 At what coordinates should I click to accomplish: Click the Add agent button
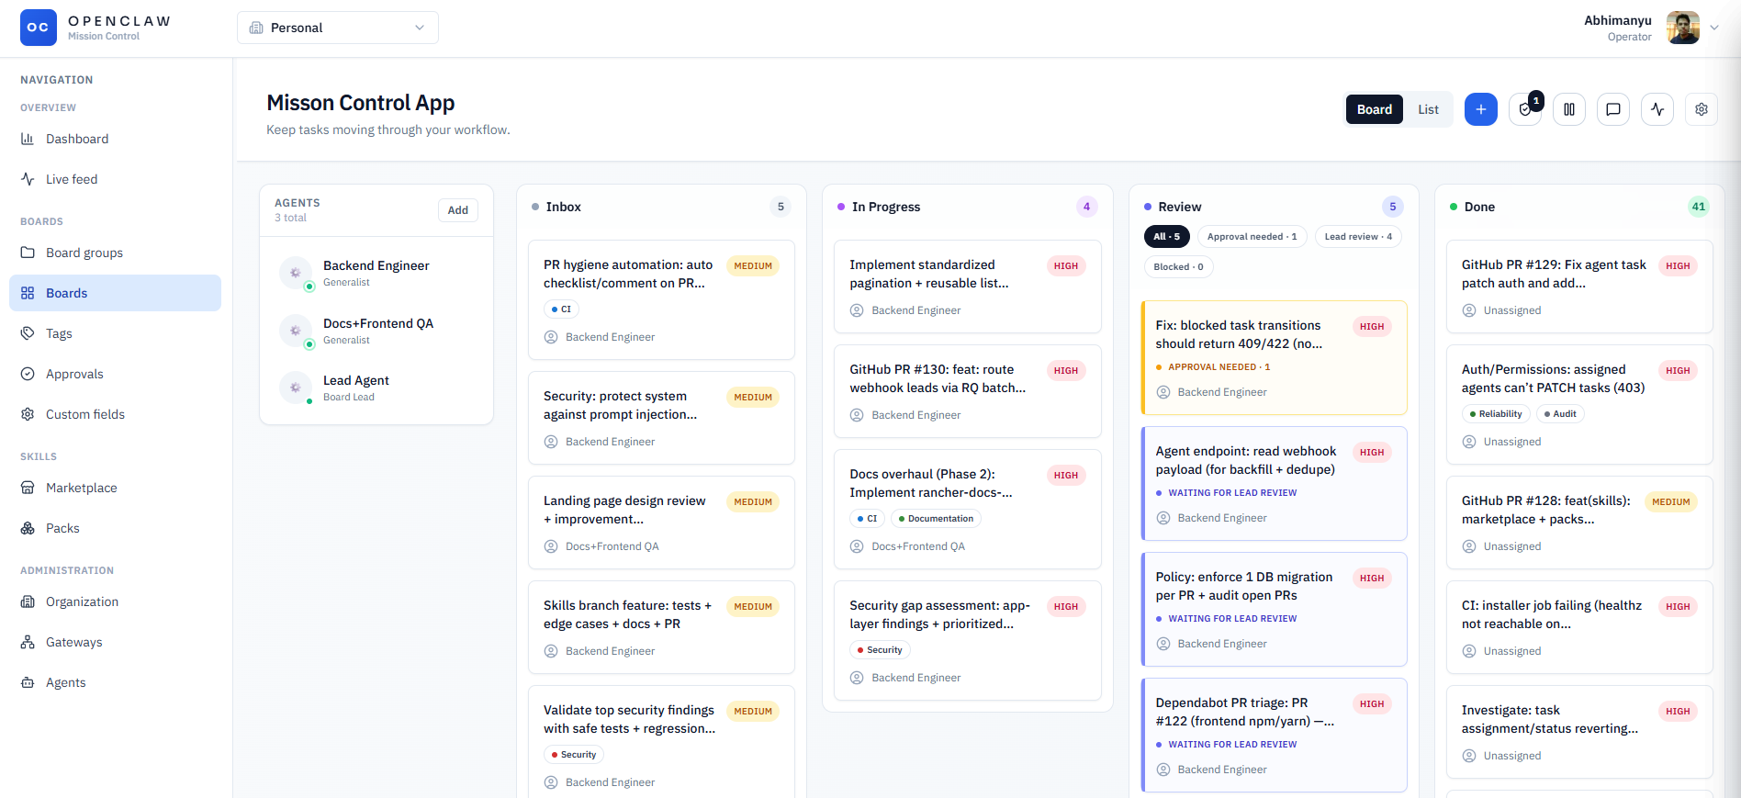coord(457,210)
